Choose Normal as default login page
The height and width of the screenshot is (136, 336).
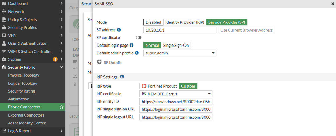pyautogui.click(x=152, y=45)
